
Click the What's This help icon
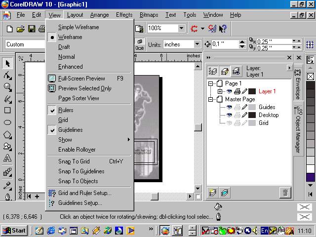coord(222,29)
